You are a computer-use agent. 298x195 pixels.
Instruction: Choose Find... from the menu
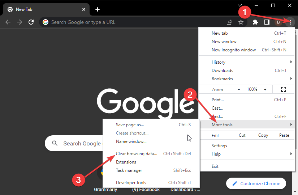tap(247, 116)
